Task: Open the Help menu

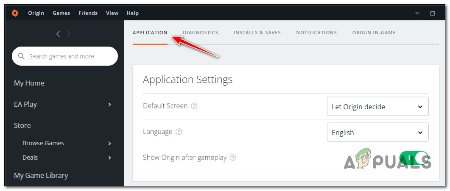Action: point(133,13)
